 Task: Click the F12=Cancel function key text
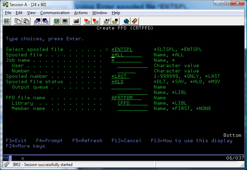click(127, 140)
